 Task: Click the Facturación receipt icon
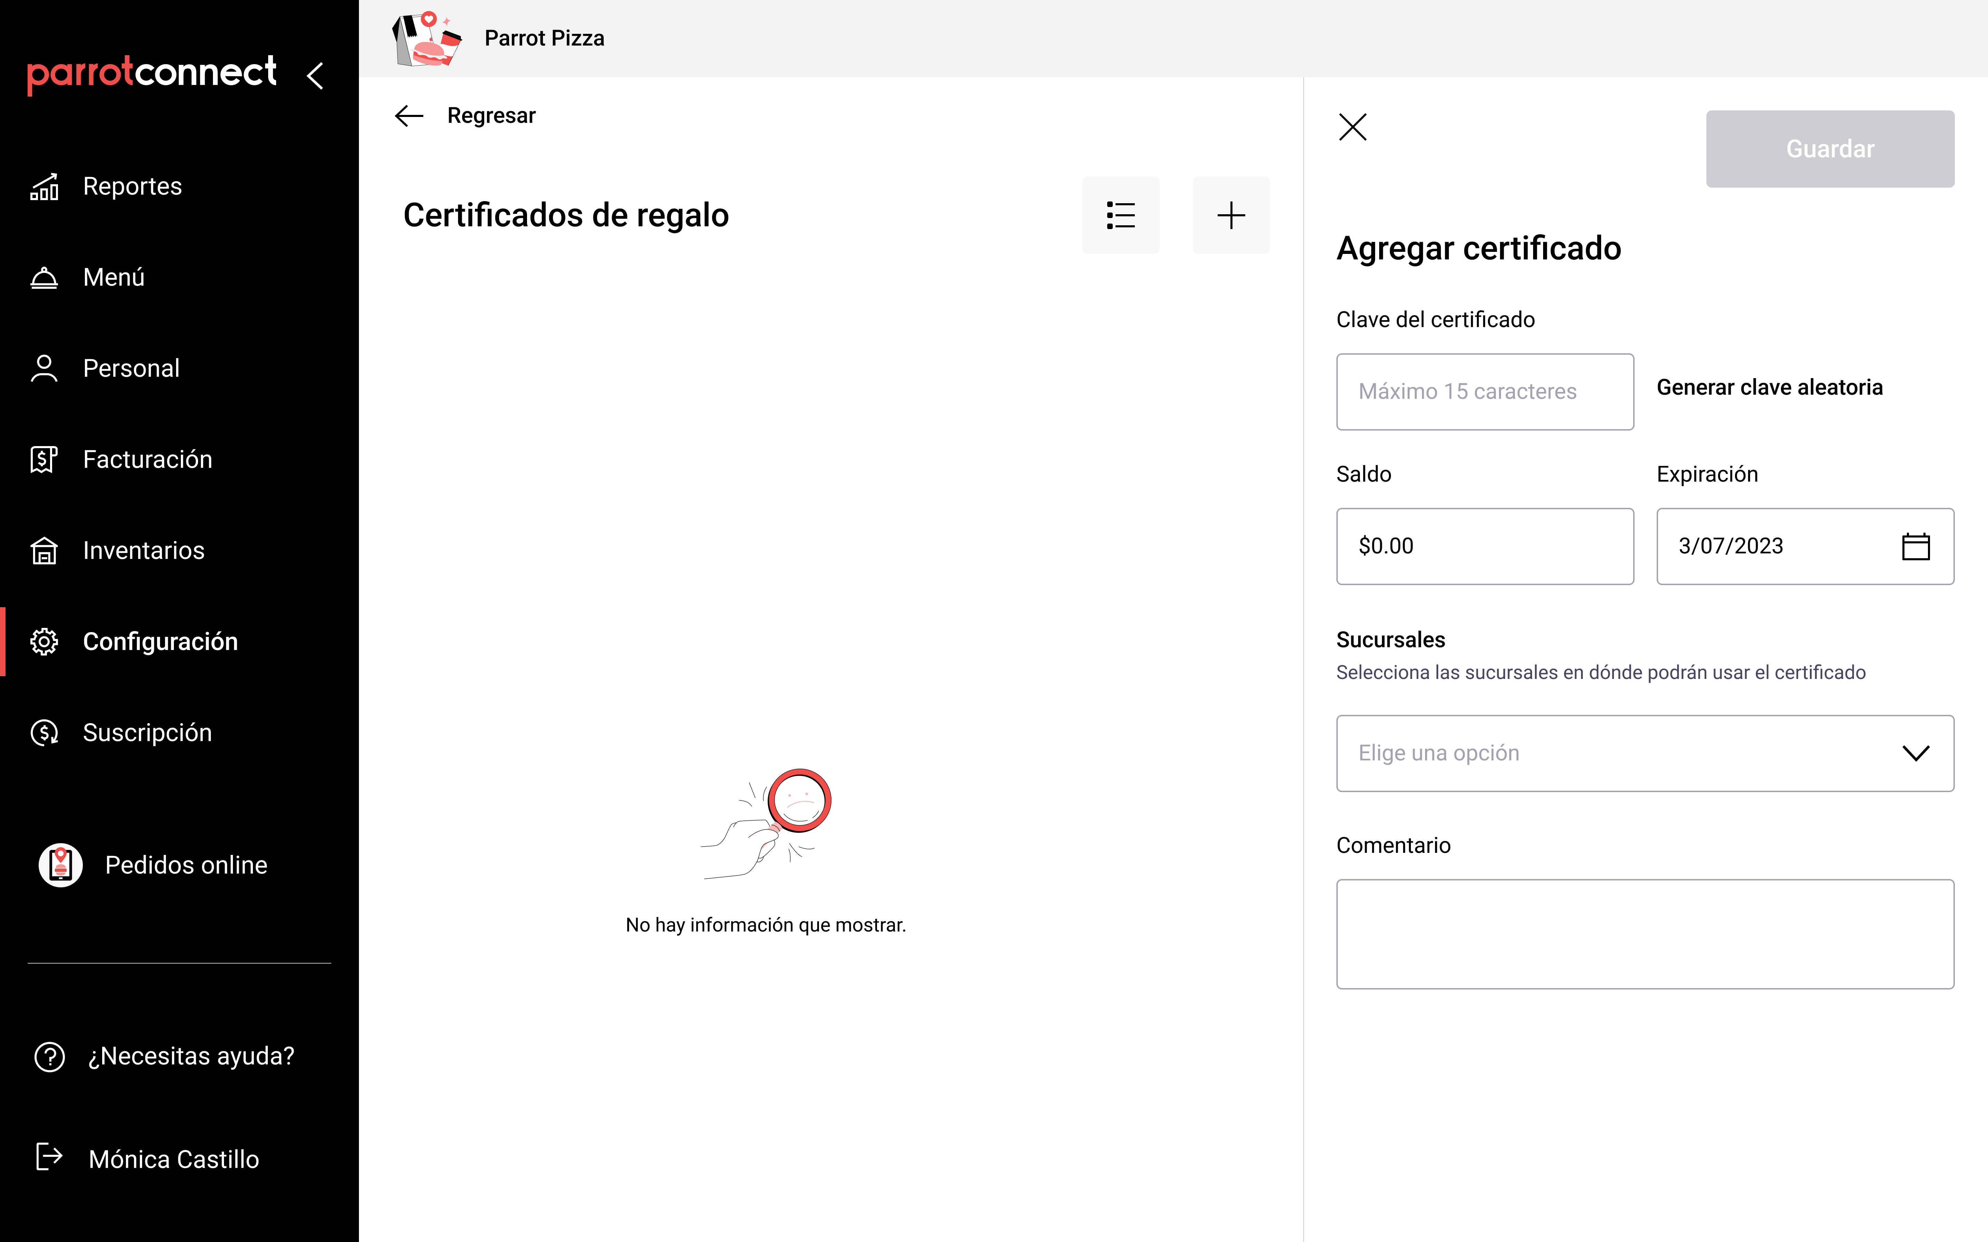pos(45,459)
